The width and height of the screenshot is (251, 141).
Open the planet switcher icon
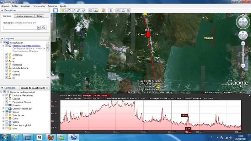(104, 11)
